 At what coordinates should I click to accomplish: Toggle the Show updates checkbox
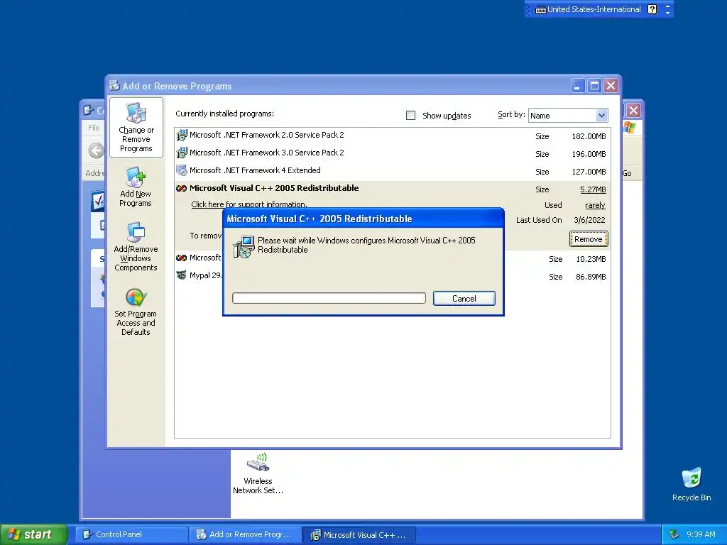(411, 116)
